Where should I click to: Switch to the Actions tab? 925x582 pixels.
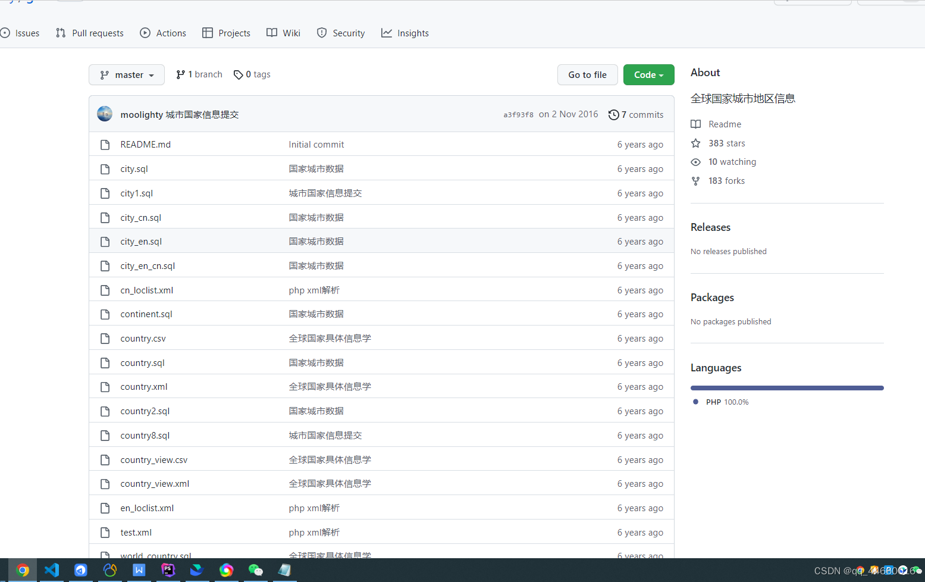[x=163, y=33]
